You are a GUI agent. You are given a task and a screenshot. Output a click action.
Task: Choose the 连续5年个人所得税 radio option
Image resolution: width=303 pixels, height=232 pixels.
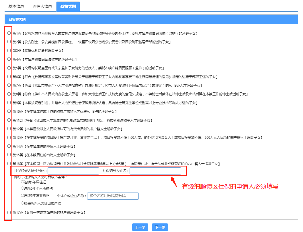pyautogui.click(x=23, y=188)
